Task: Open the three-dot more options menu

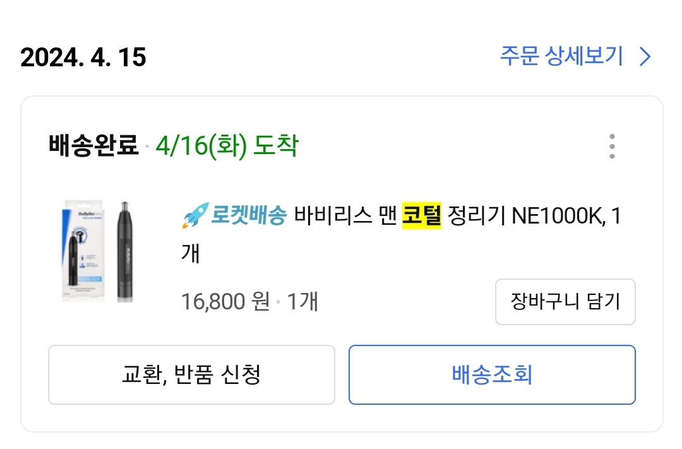Action: click(611, 147)
